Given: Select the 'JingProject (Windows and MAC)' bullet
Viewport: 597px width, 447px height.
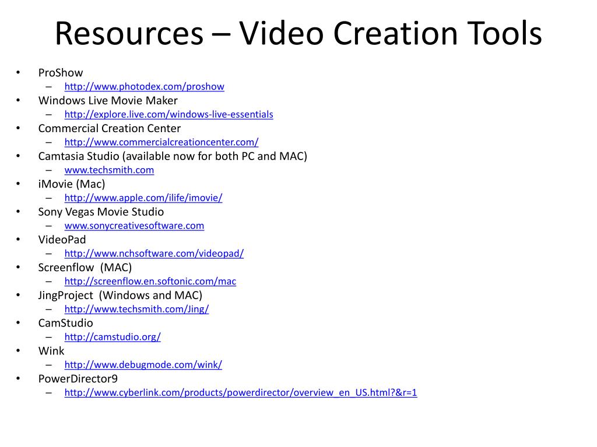Looking at the screenshot, I should point(120,295).
